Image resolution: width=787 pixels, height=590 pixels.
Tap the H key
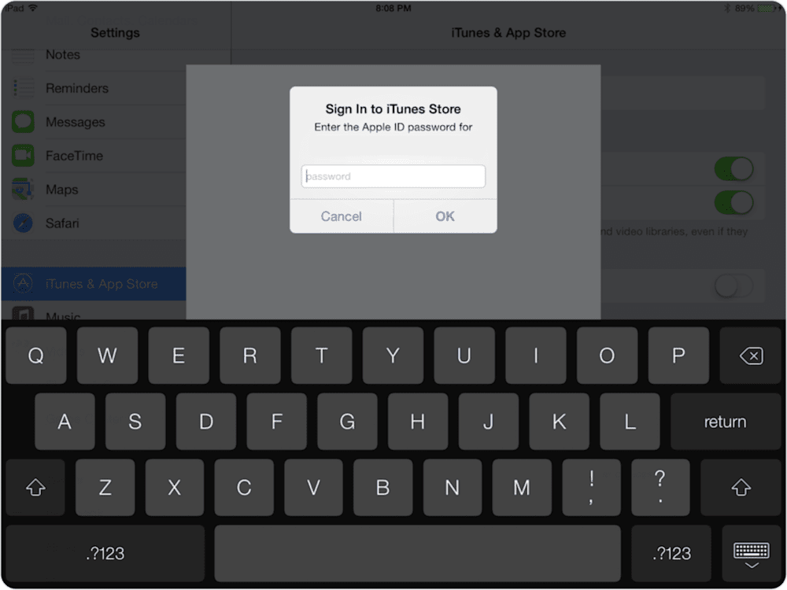click(418, 422)
